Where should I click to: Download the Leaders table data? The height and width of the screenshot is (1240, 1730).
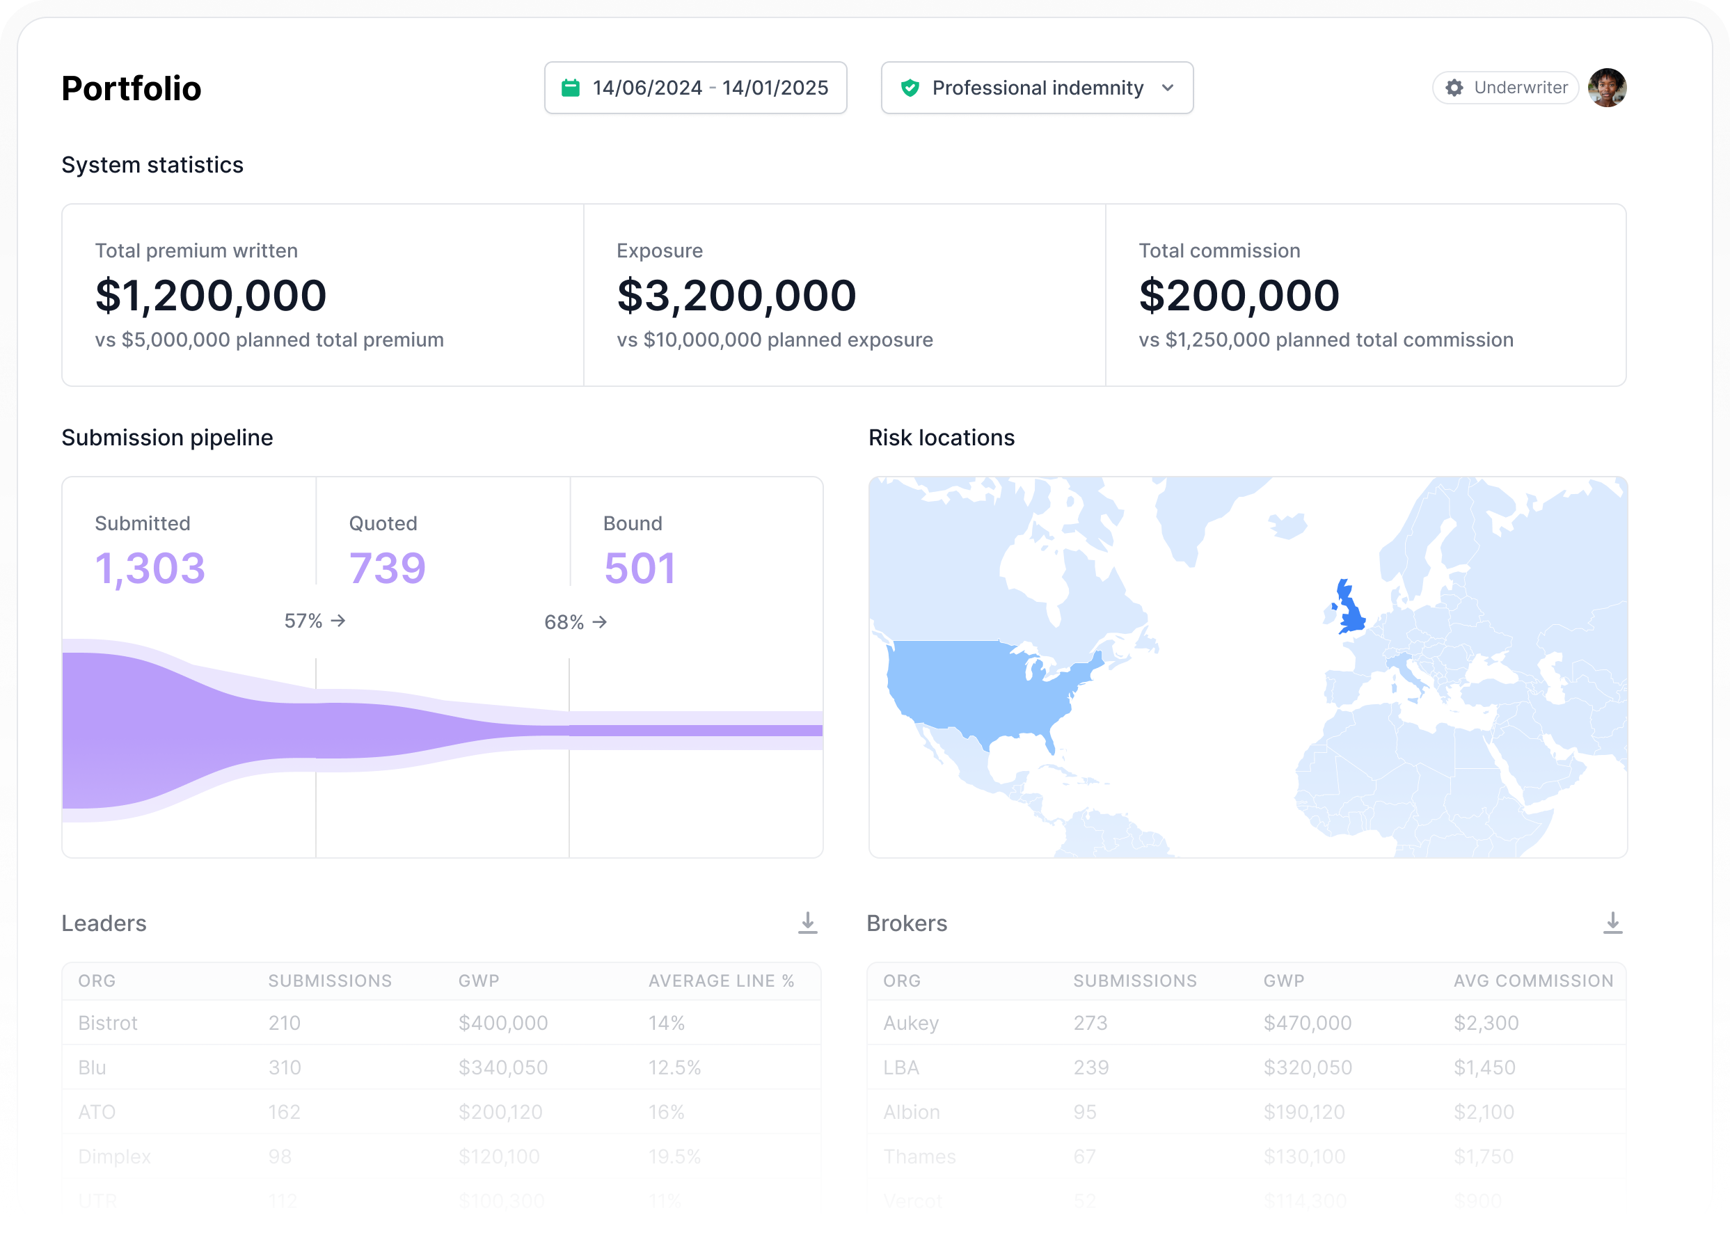pos(808,923)
